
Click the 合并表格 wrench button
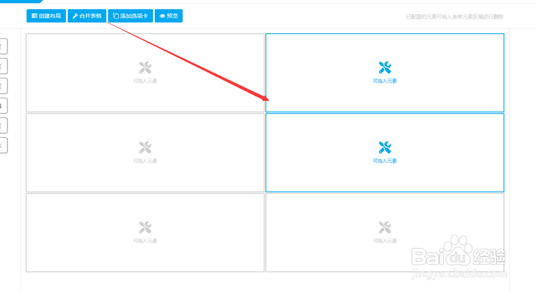[x=87, y=16]
